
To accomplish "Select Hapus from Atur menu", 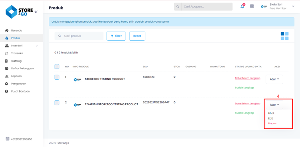I will coord(272,123).
